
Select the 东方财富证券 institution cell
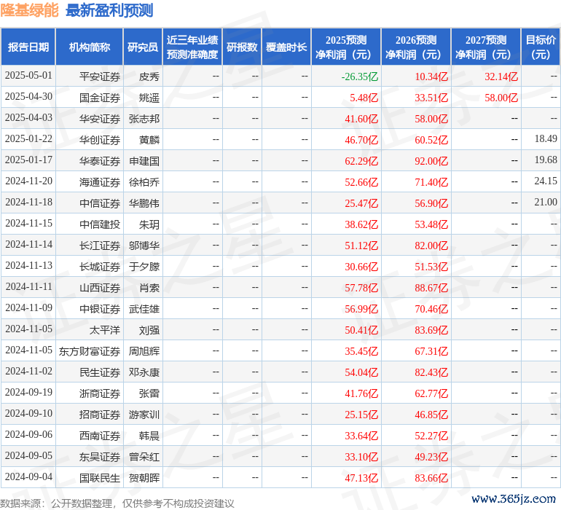tap(90, 351)
